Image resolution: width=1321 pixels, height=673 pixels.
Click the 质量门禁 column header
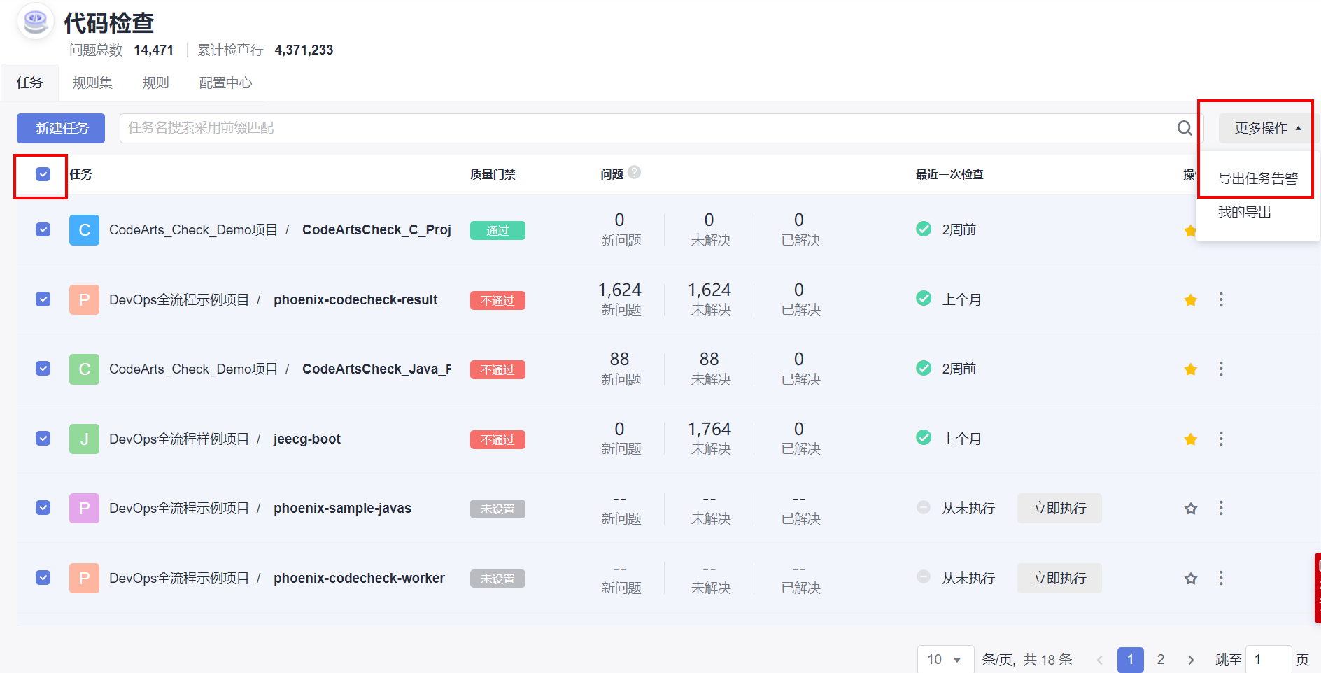pos(493,174)
